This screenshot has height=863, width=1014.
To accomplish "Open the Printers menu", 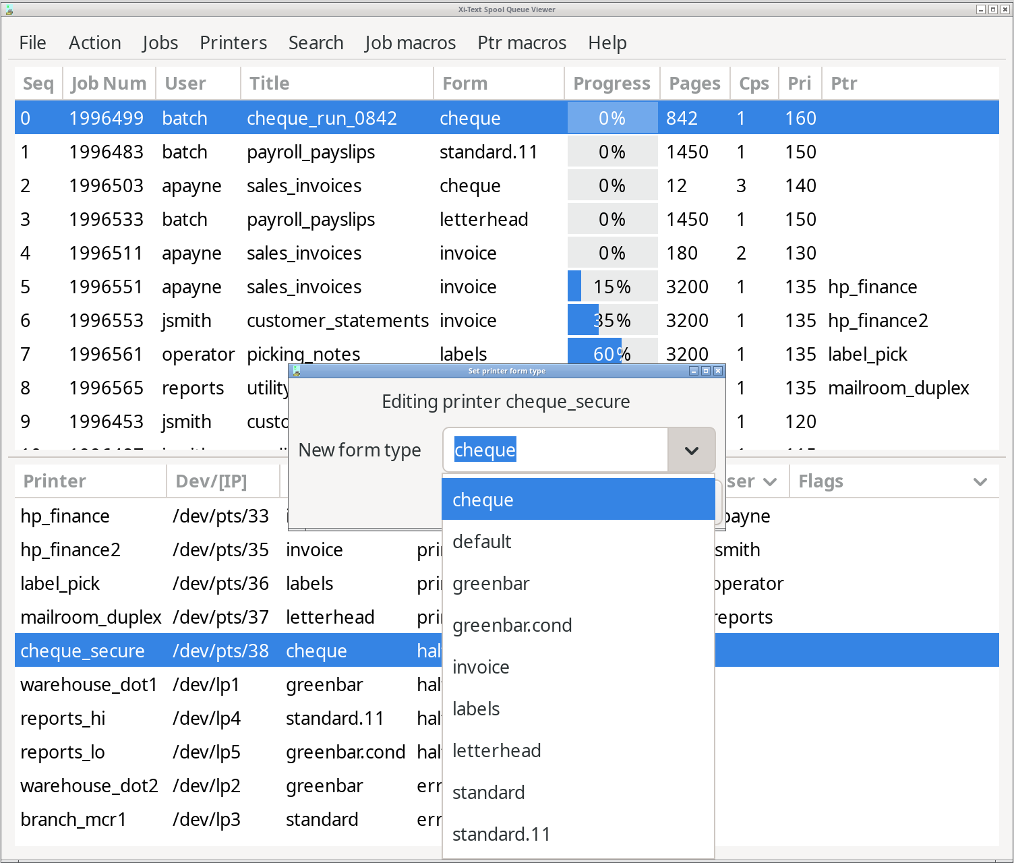I will coord(233,42).
